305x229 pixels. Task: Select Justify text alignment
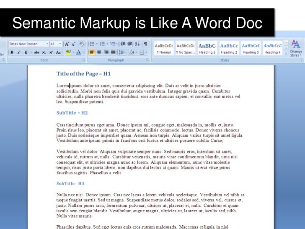pos(113,52)
